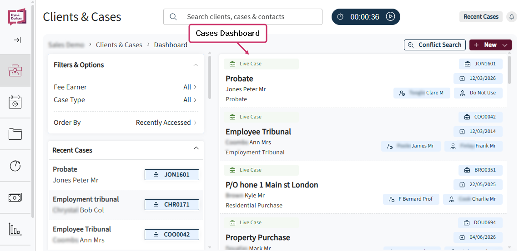Click the timer stopwatch icon

tap(340, 16)
